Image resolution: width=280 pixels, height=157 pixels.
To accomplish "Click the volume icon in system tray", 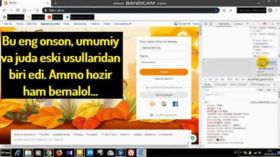I will tap(260, 153).
